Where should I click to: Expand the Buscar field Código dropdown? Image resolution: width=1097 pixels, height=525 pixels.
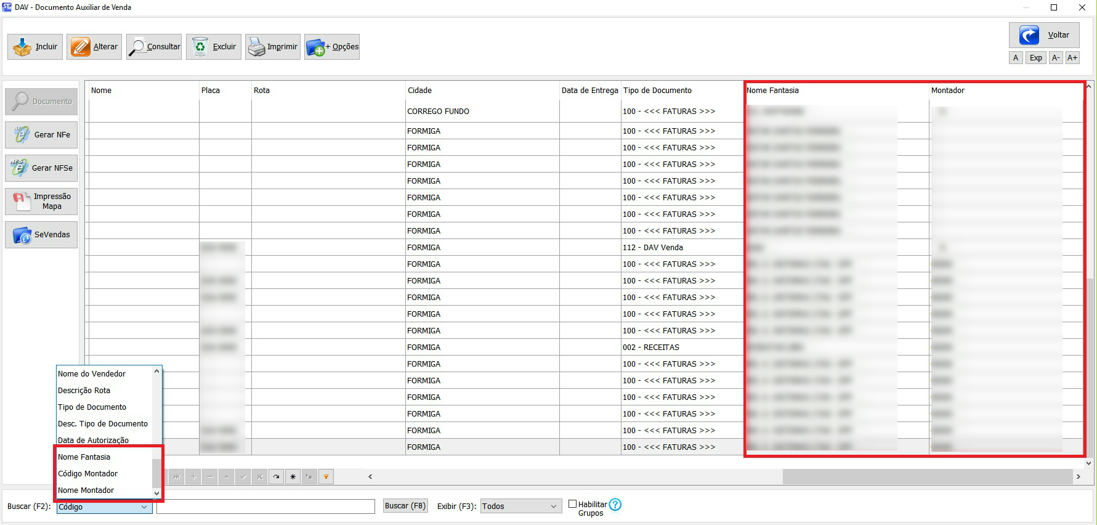click(x=144, y=507)
